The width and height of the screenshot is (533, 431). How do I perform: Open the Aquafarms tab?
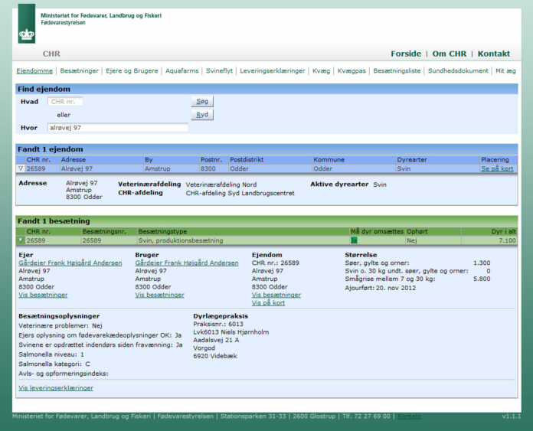coord(181,70)
